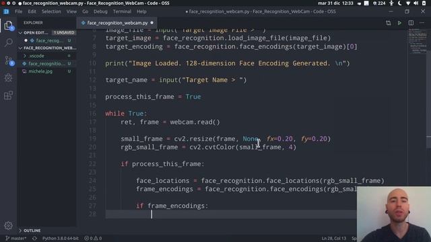The height and width of the screenshot is (242, 431).
Task: Run the Python file with play icon
Action: [x=399, y=23]
